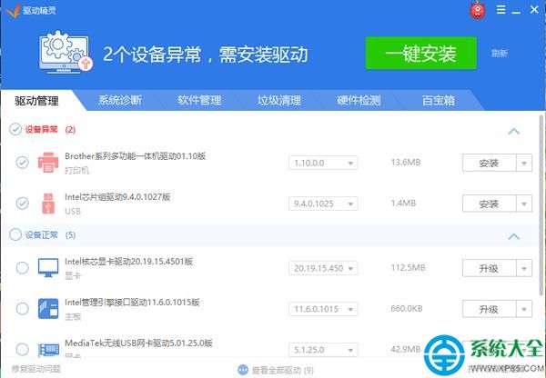Open the hamburger menu icon
546x378 pixels.
500,9
